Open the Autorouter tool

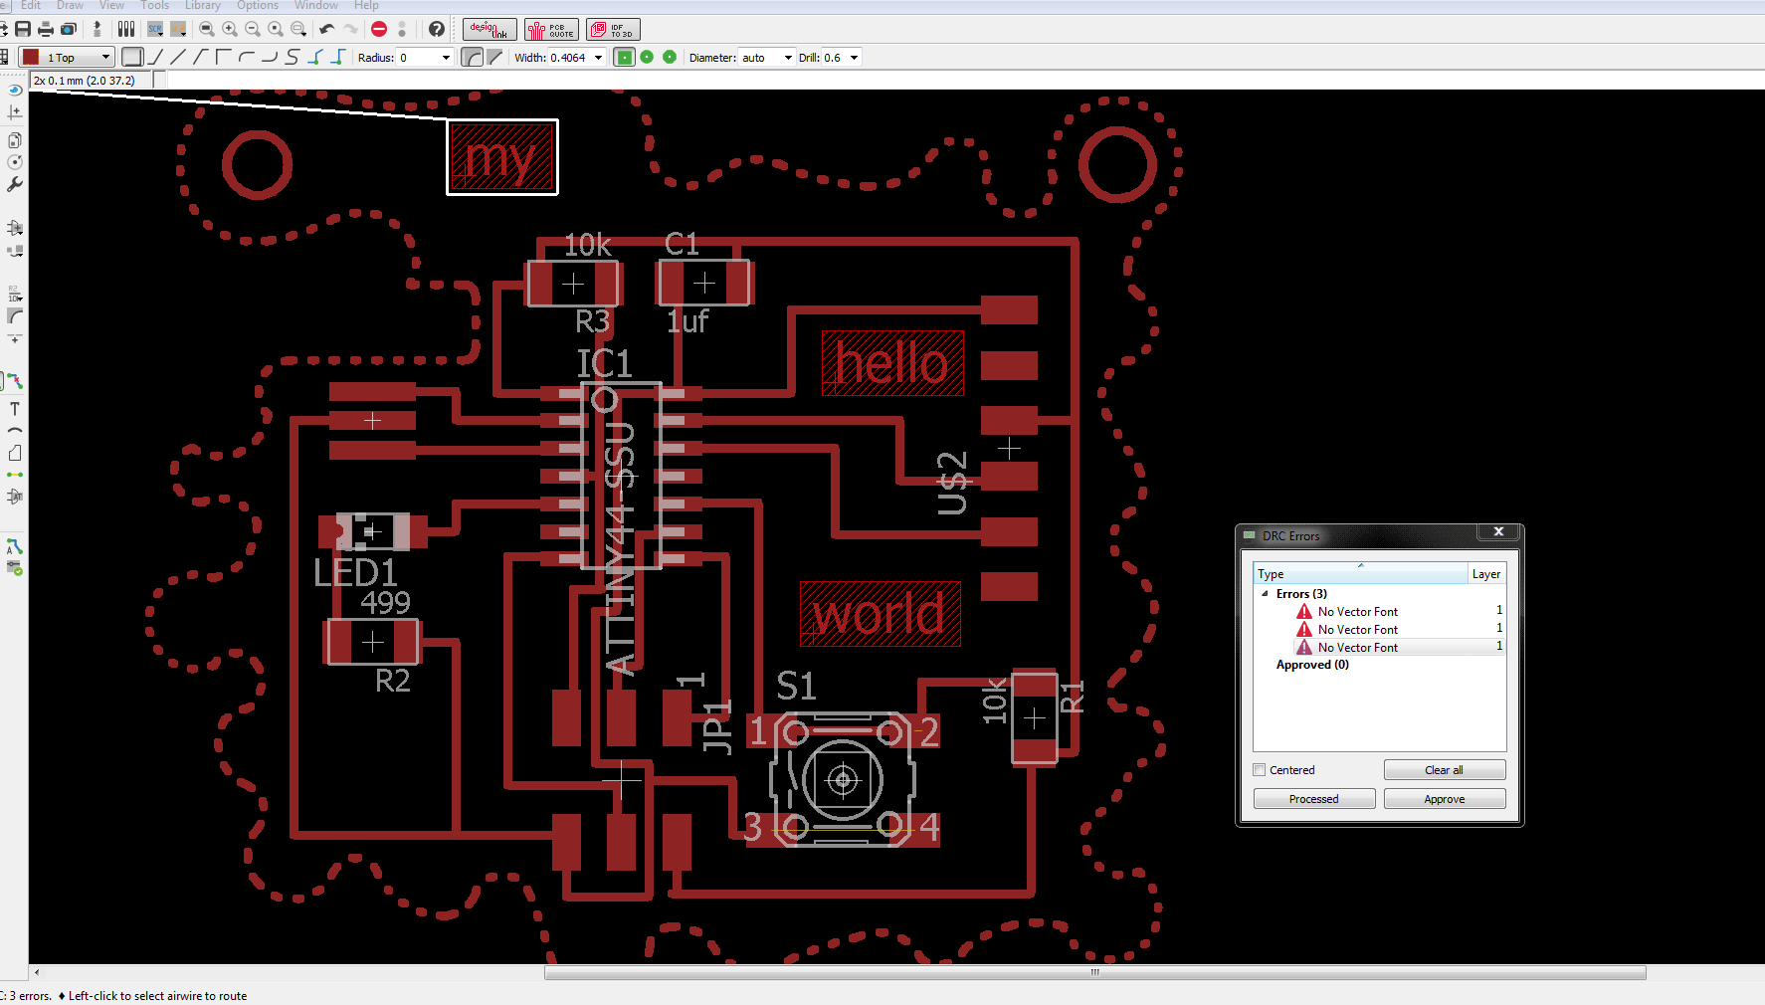(15, 546)
